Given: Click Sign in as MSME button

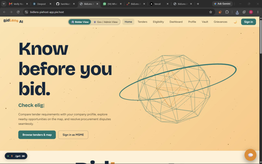Looking at the screenshot, I should tap(73, 135).
